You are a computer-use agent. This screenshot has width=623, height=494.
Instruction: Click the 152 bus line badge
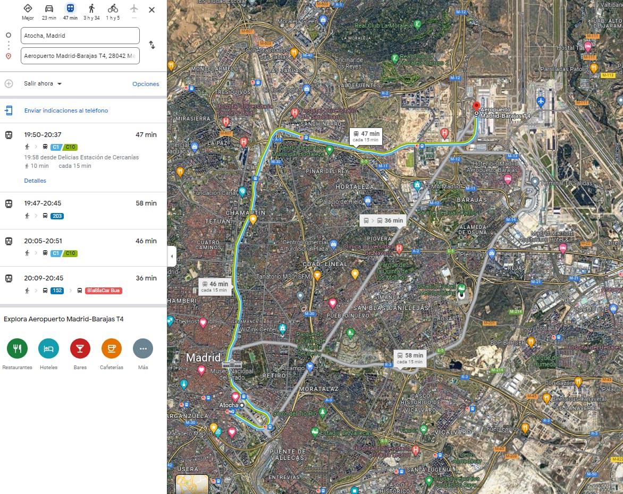coord(57,291)
